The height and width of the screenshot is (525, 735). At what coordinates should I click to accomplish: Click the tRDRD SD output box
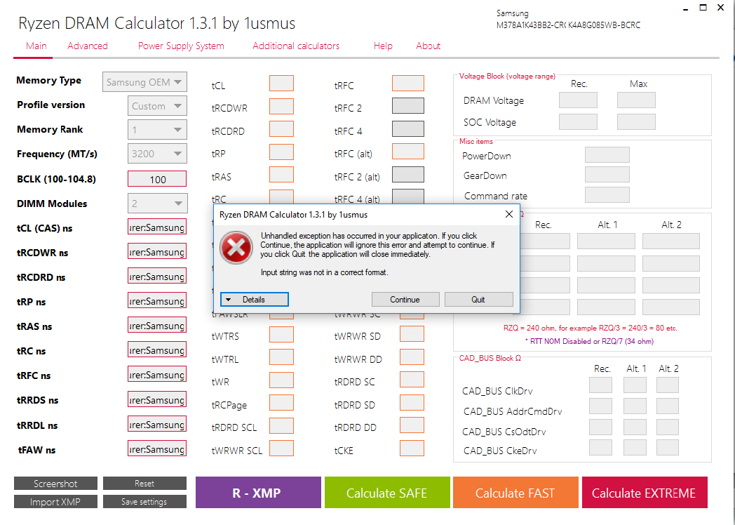click(412, 403)
